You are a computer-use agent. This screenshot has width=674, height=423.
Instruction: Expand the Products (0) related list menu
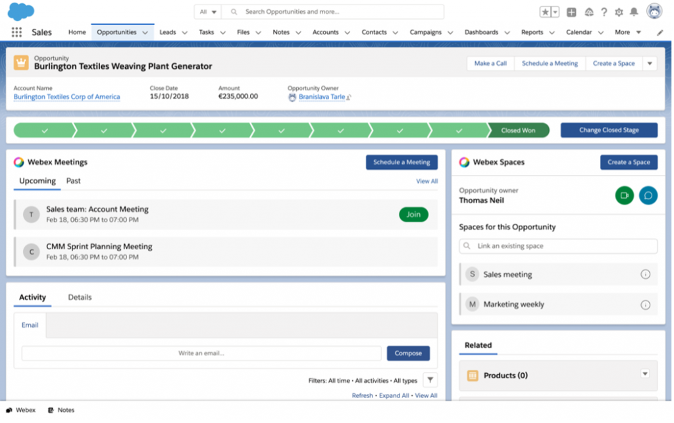tap(644, 374)
